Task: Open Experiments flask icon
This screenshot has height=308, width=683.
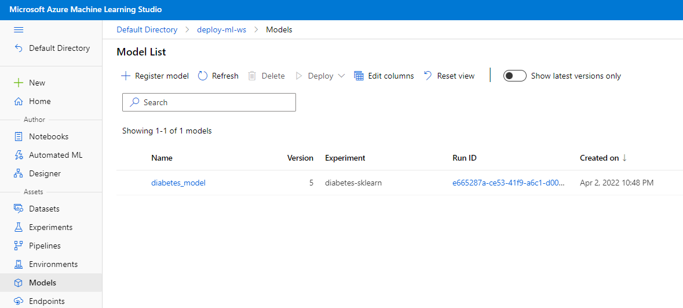Action: click(19, 228)
